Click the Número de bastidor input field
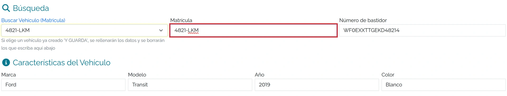 tap(422, 30)
